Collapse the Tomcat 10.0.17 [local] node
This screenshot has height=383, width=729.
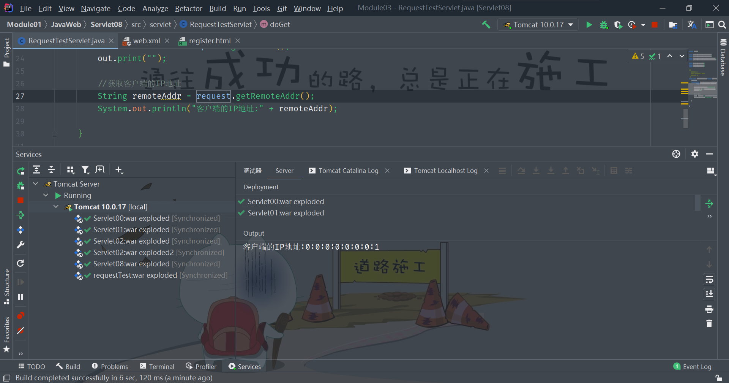56,207
